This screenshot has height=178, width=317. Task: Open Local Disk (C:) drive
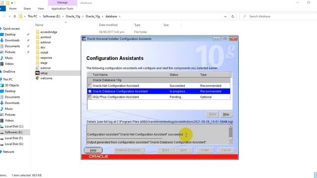tap(14, 127)
